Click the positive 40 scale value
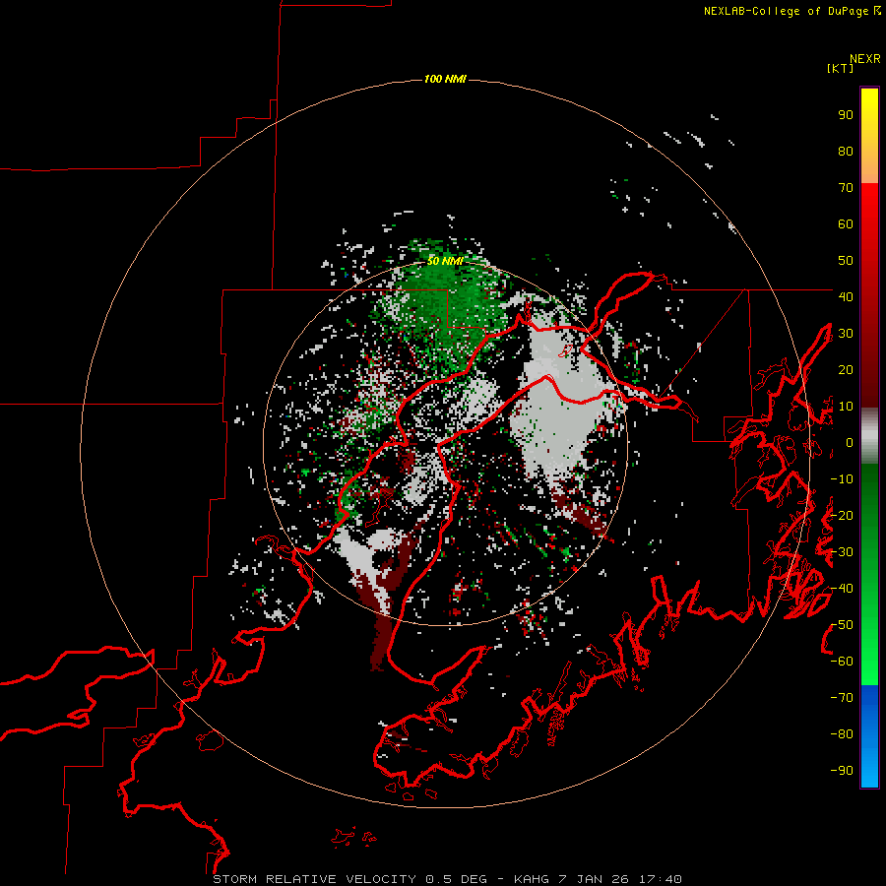The width and height of the screenshot is (886, 886). pos(846,296)
